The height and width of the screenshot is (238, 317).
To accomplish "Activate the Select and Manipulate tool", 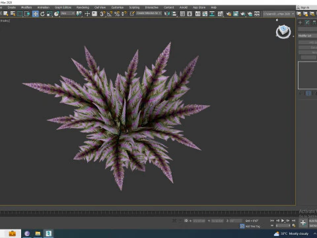I will [87, 14].
